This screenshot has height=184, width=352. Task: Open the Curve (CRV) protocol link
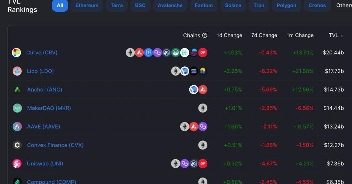[x=42, y=52]
